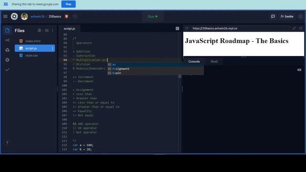
Task: Open the user avatar profile
Action: click(x=24, y=16)
